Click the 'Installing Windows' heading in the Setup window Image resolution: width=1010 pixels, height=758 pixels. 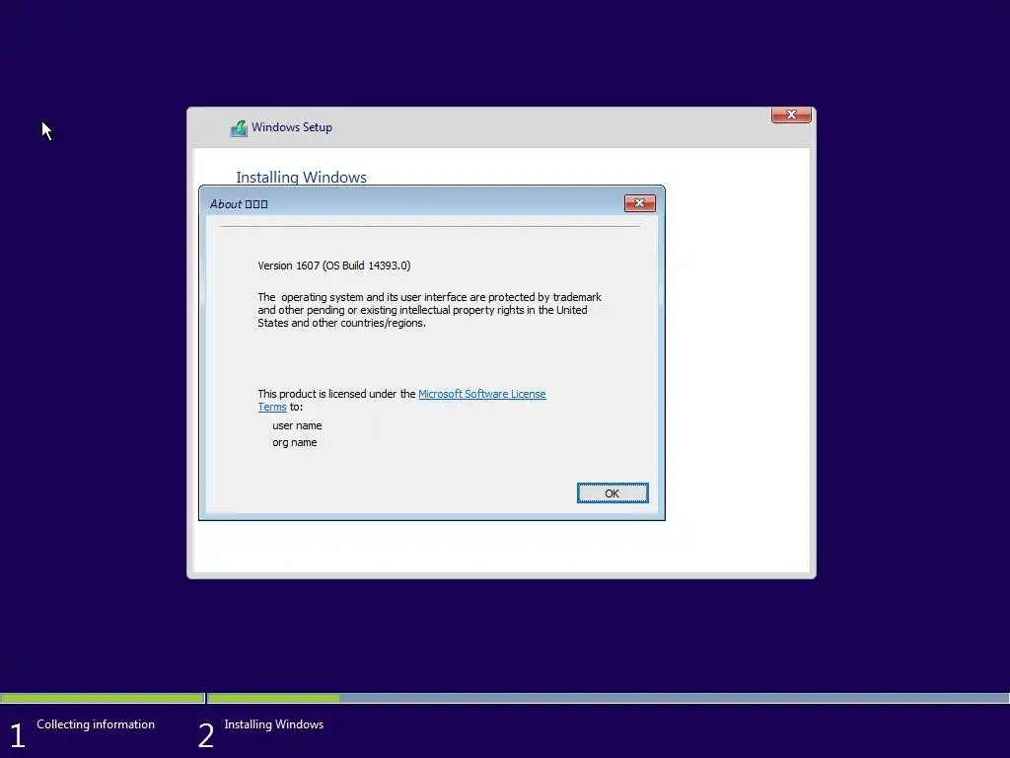pyautogui.click(x=301, y=177)
